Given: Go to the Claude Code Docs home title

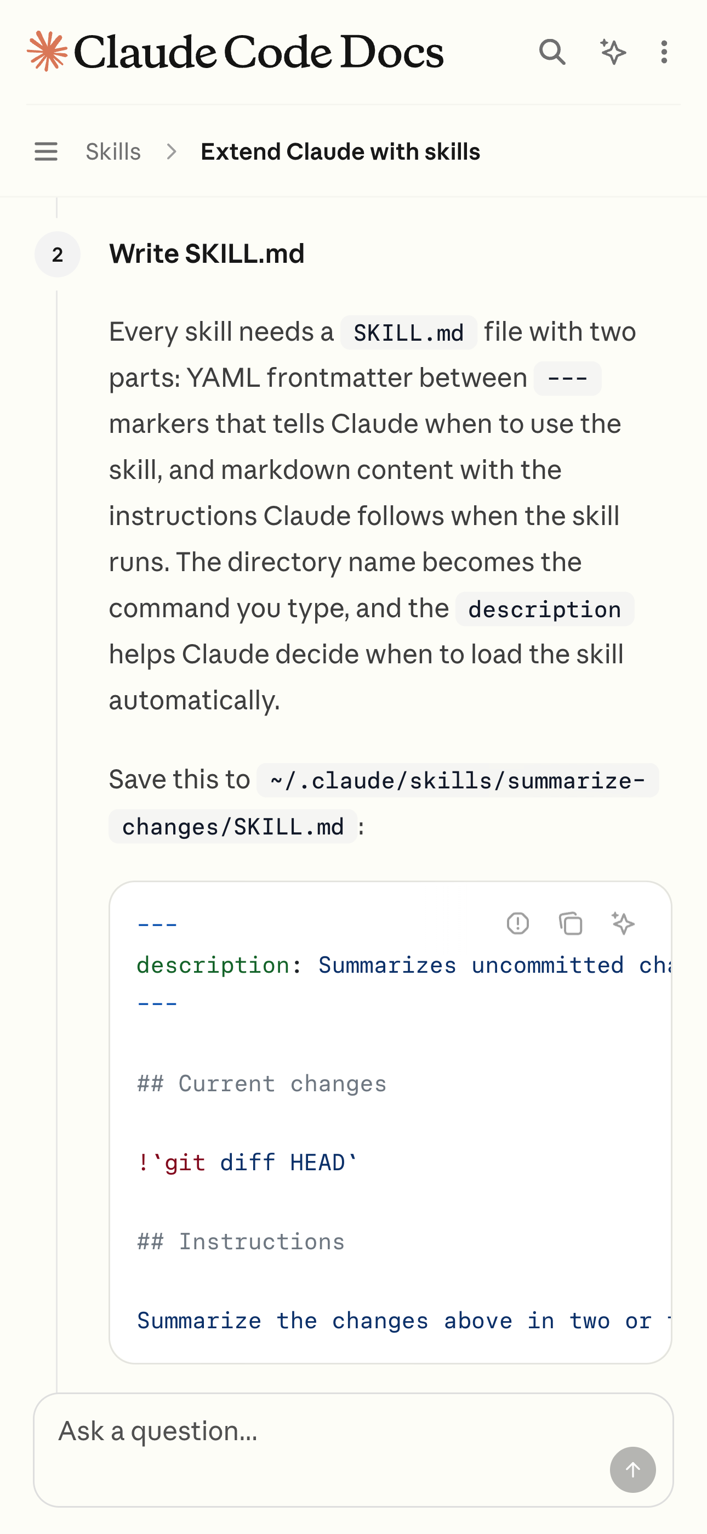Looking at the screenshot, I should [x=259, y=52].
